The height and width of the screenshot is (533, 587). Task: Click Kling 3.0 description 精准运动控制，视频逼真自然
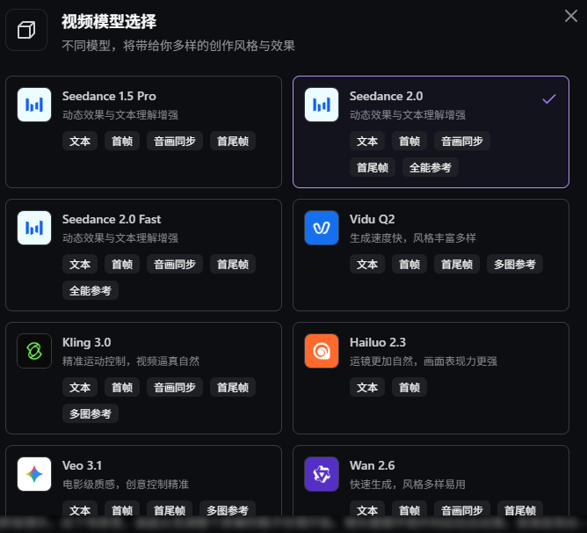click(x=131, y=361)
